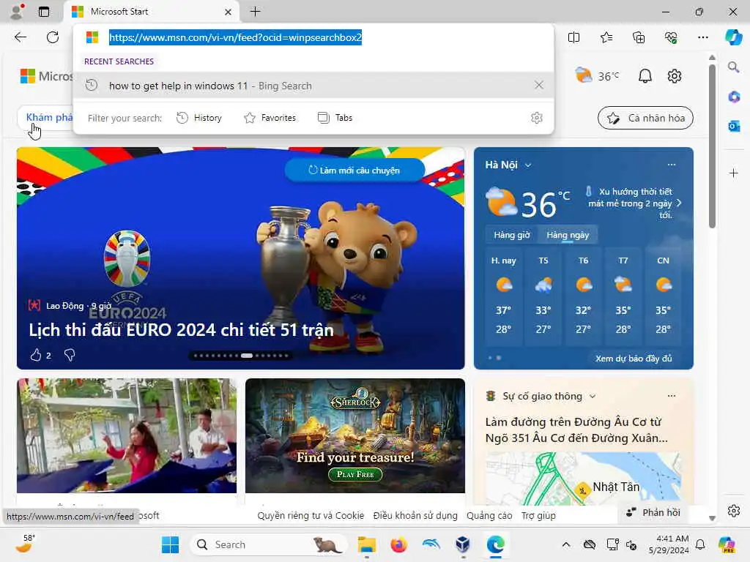Click the carousel pagination dots

pyautogui.click(x=241, y=356)
